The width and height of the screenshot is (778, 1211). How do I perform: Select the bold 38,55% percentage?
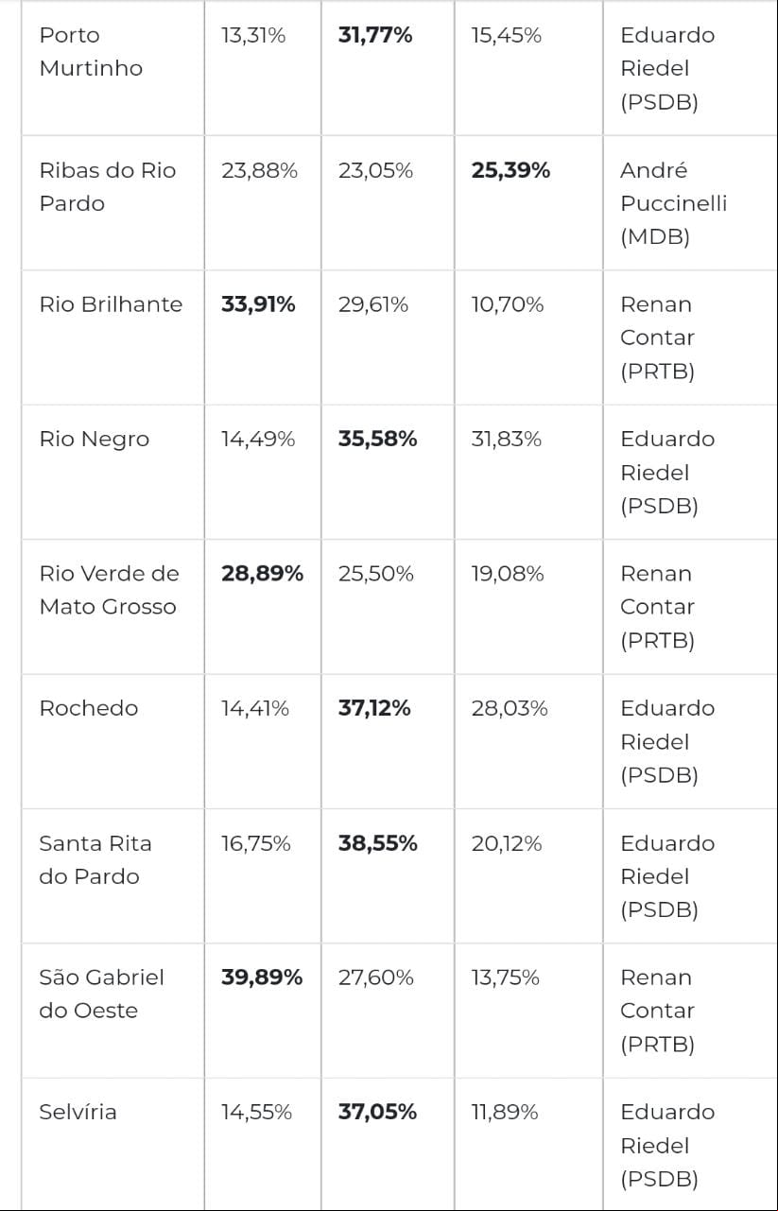coord(377,843)
